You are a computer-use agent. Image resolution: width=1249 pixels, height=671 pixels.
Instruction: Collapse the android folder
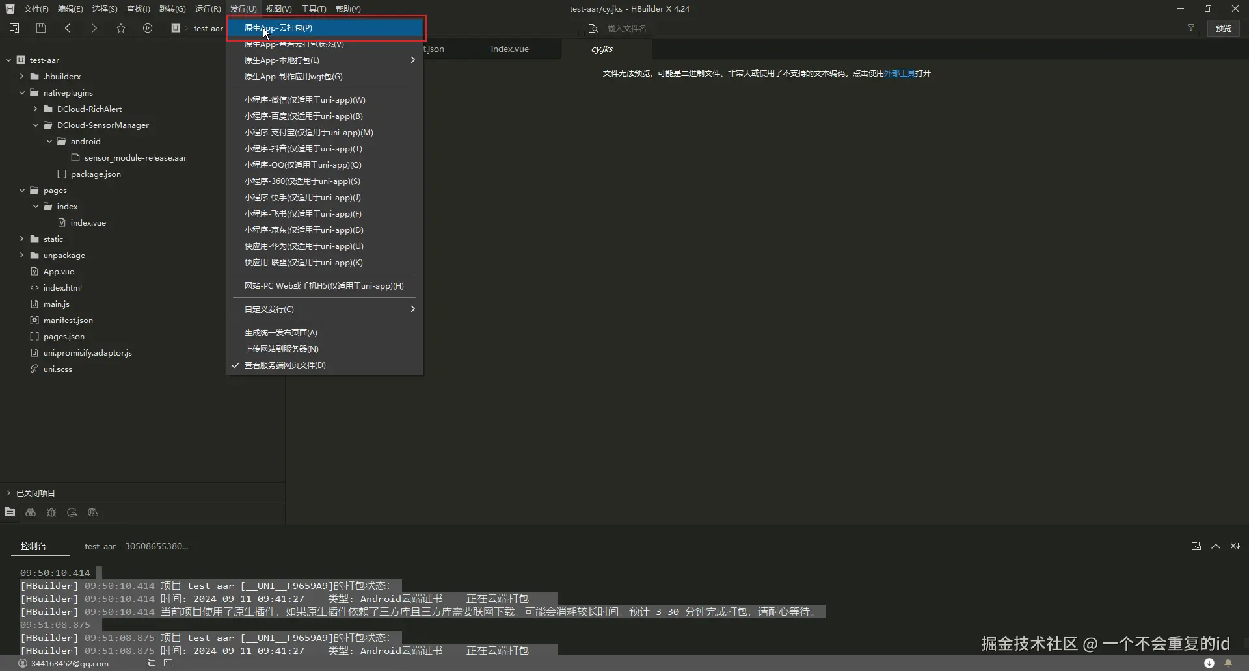49,141
